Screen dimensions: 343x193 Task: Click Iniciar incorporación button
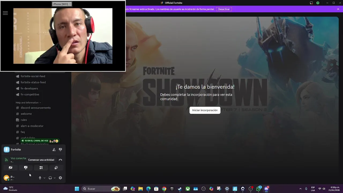point(205,110)
